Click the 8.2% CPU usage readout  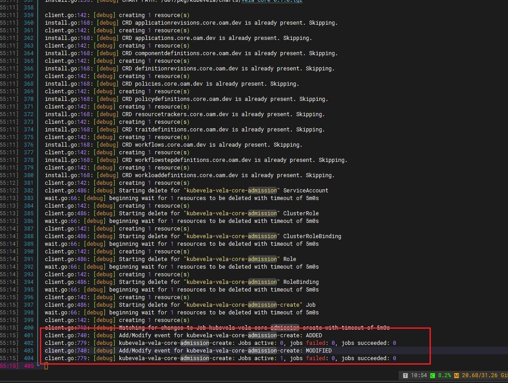click(x=444, y=375)
